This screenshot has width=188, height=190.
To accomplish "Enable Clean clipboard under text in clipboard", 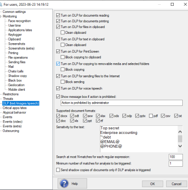I will [63, 45].
